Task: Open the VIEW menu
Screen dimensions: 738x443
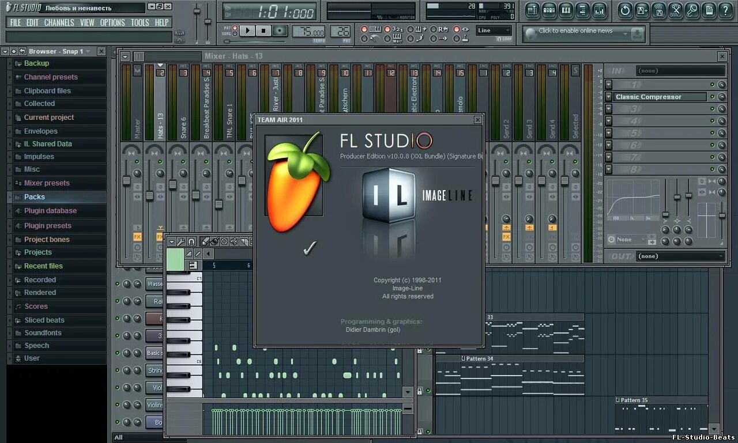Action: tap(87, 22)
